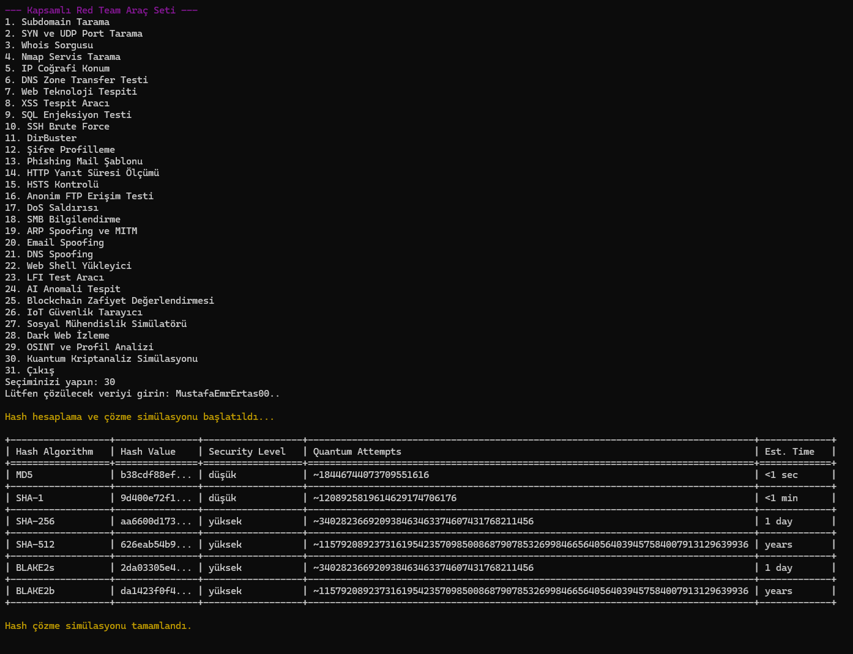Click the 'Hash Algorithm' column header
This screenshot has width=853, height=654.
(x=54, y=452)
